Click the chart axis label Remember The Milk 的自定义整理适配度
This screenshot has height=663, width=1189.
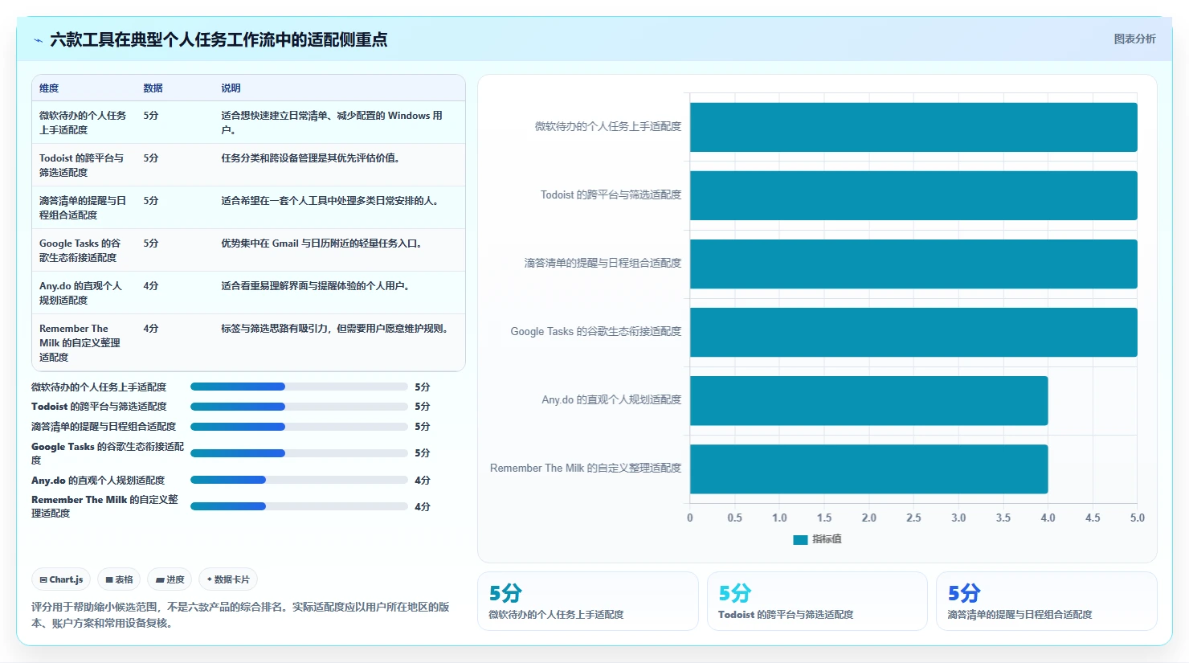point(586,468)
